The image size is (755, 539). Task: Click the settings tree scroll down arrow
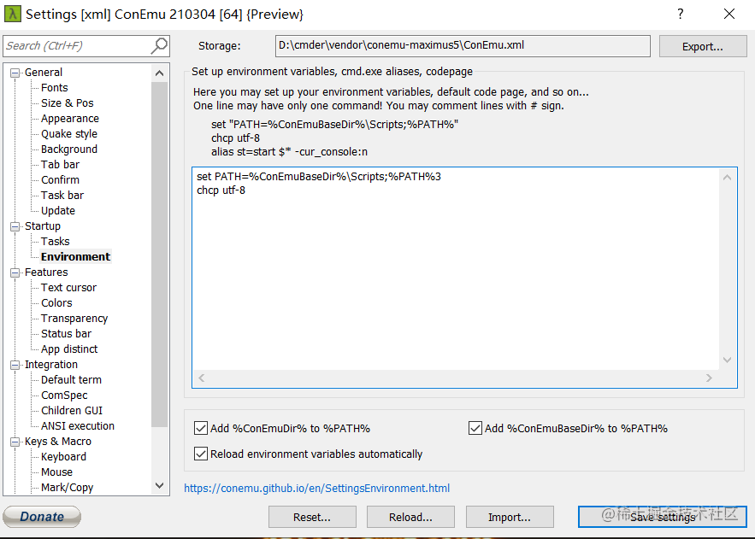pos(159,486)
